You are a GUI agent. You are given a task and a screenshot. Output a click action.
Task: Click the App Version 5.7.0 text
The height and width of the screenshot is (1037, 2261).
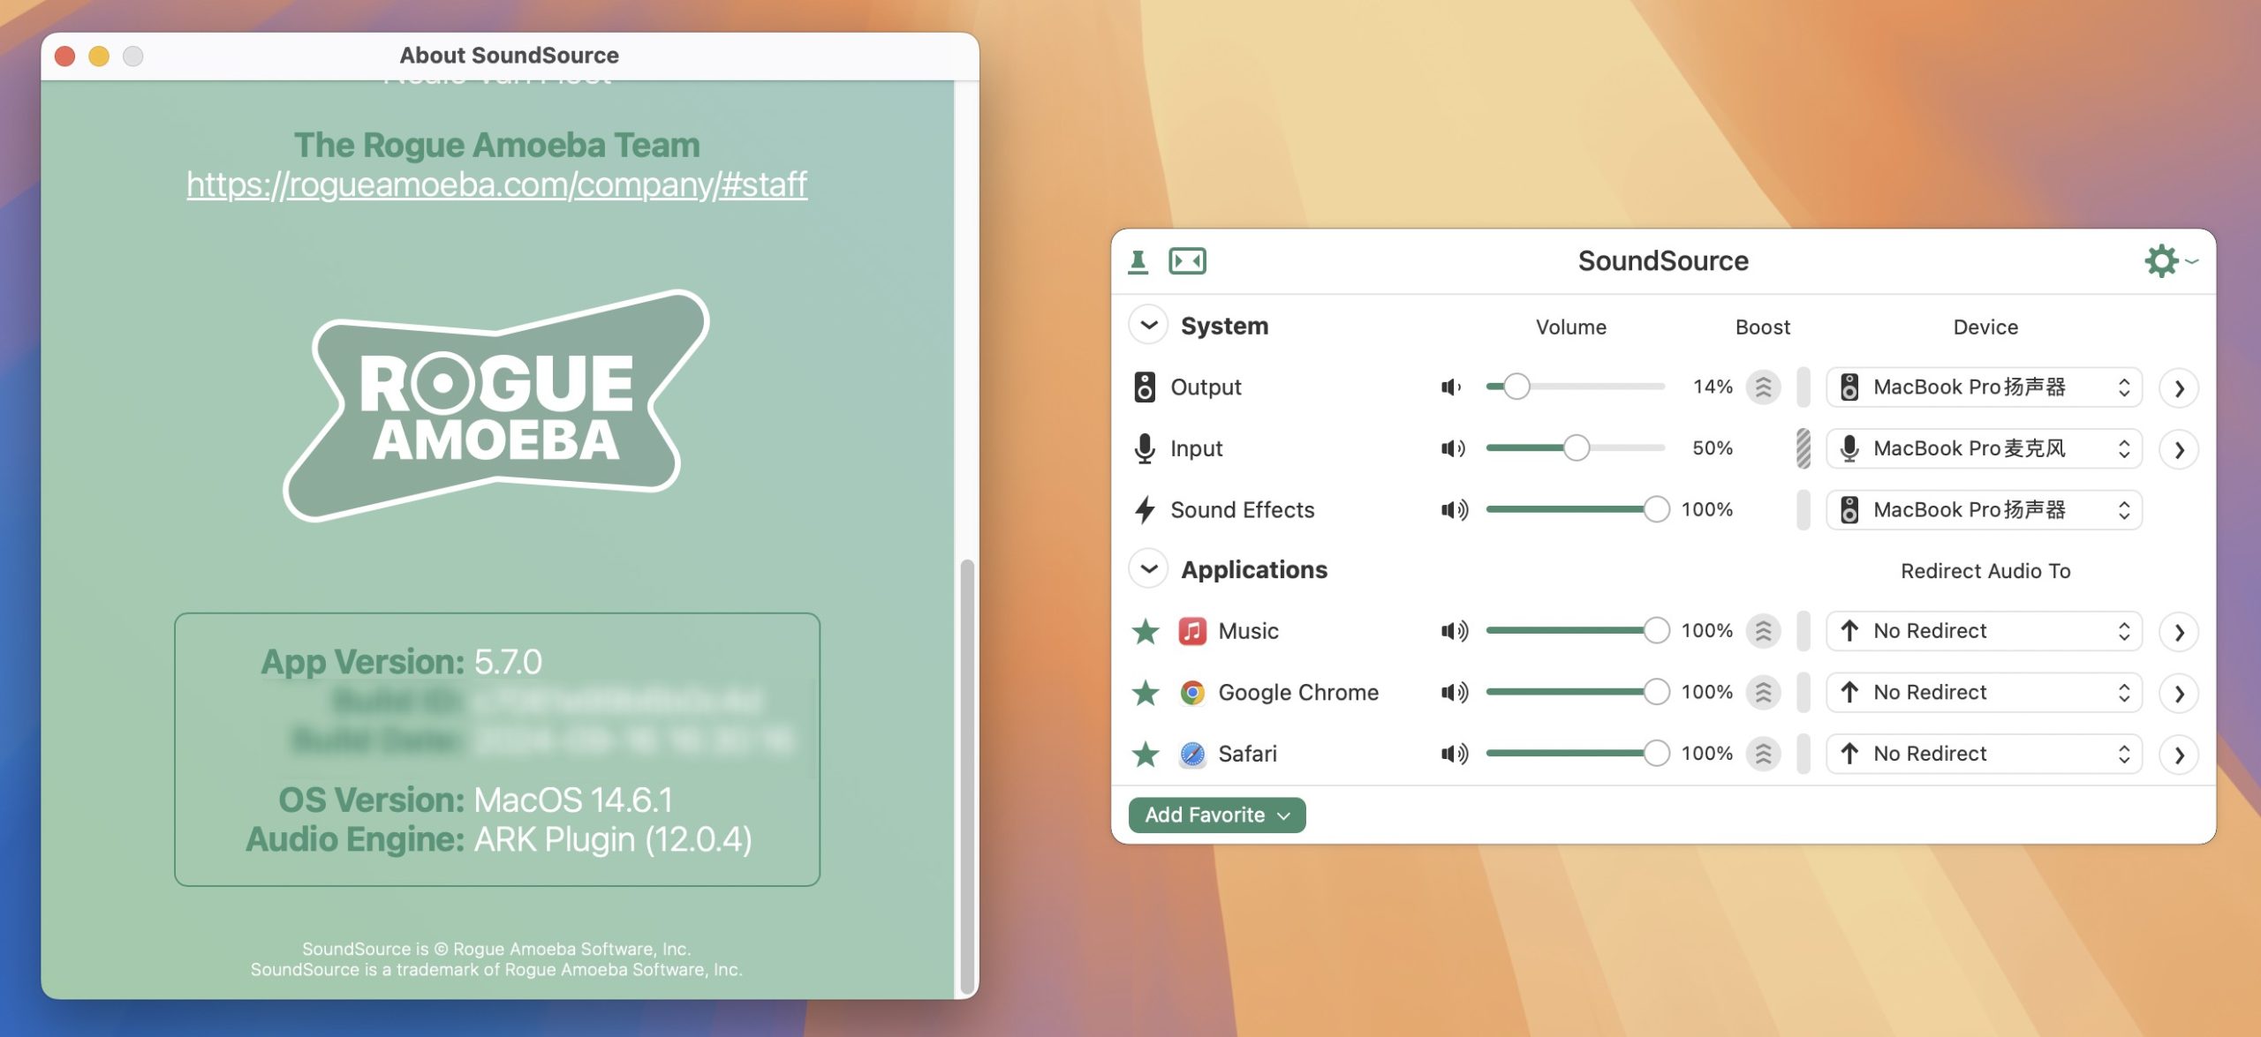[x=401, y=661]
